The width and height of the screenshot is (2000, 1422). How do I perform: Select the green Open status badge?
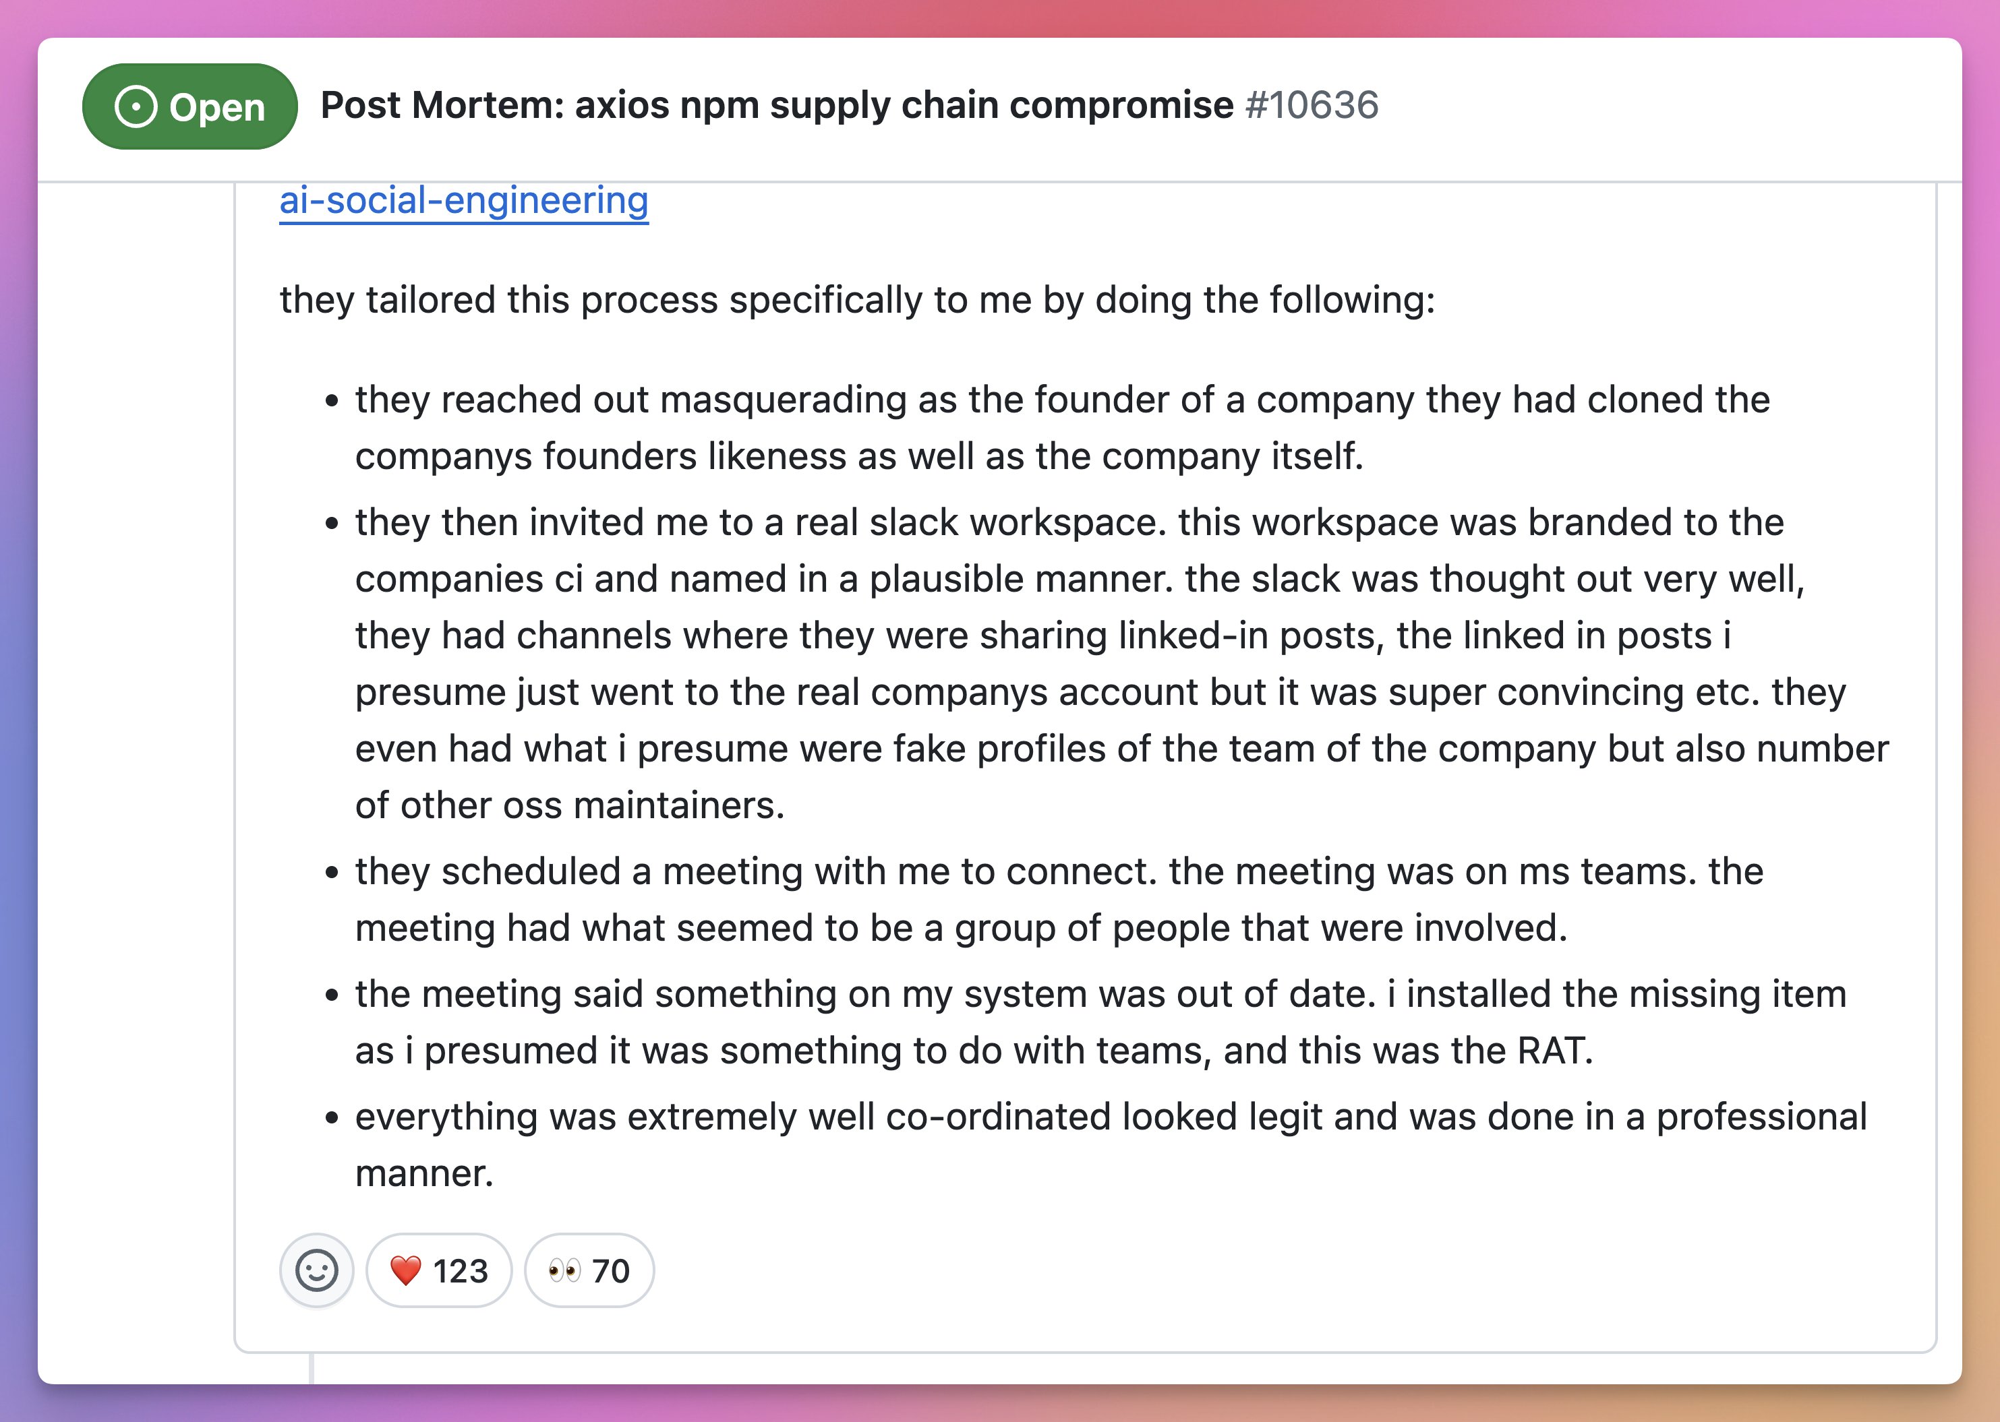pos(187,107)
